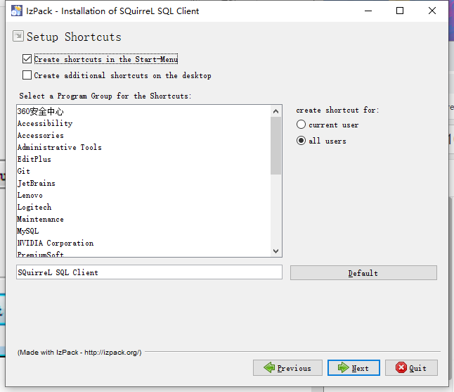Pick Administrative Tools program group
The height and width of the screenshot is (392, 454).
click(143, 147)
